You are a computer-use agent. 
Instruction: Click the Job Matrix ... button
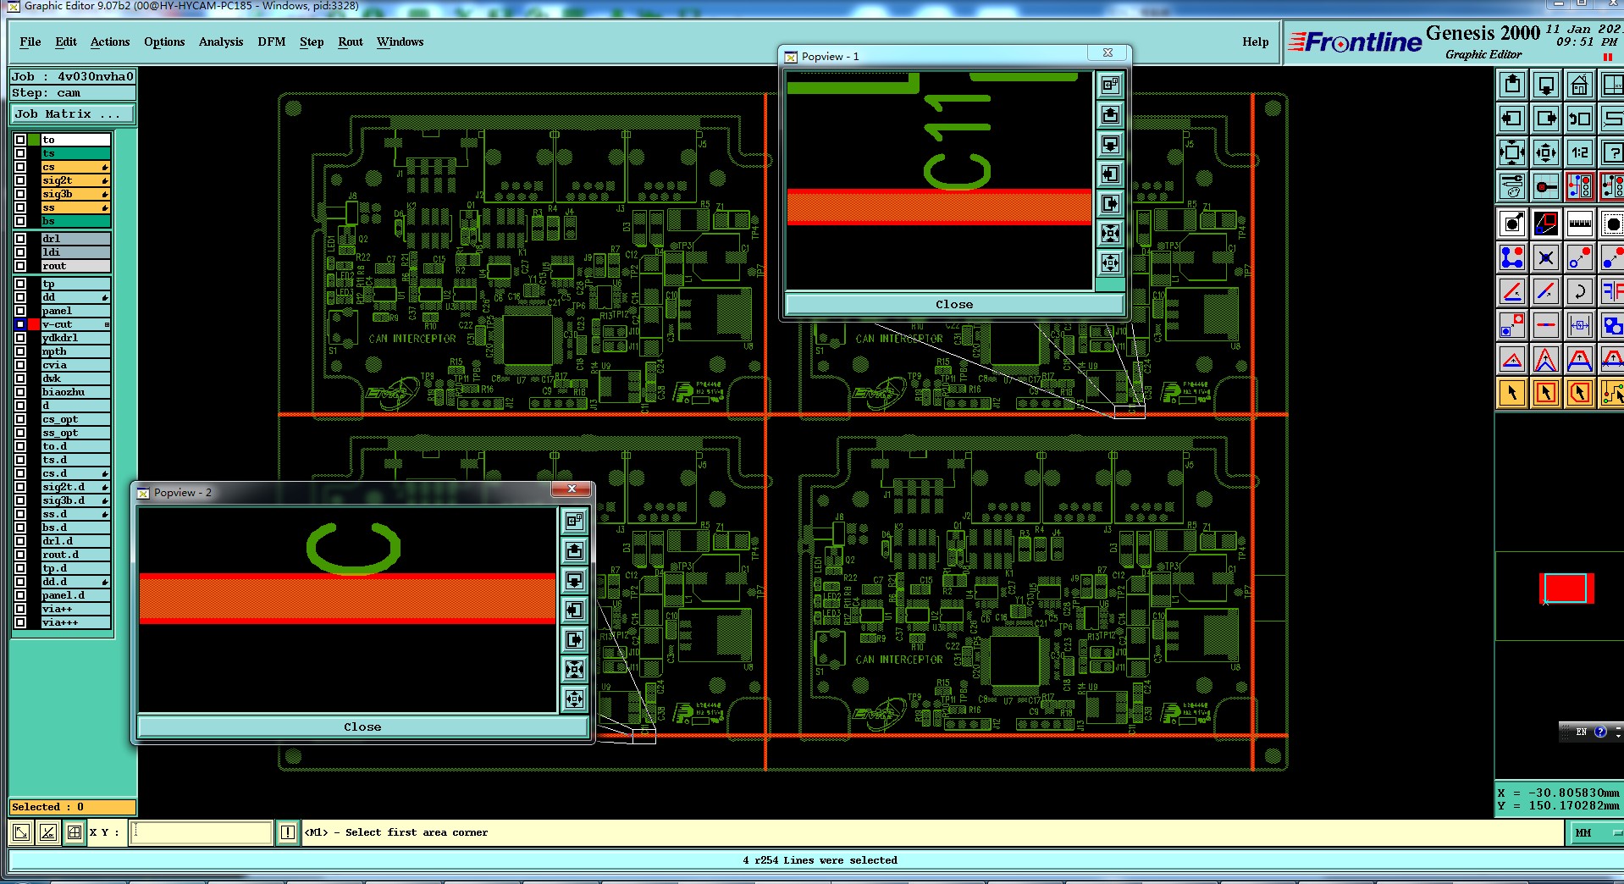pyautogui.click(x=73, y=113)
